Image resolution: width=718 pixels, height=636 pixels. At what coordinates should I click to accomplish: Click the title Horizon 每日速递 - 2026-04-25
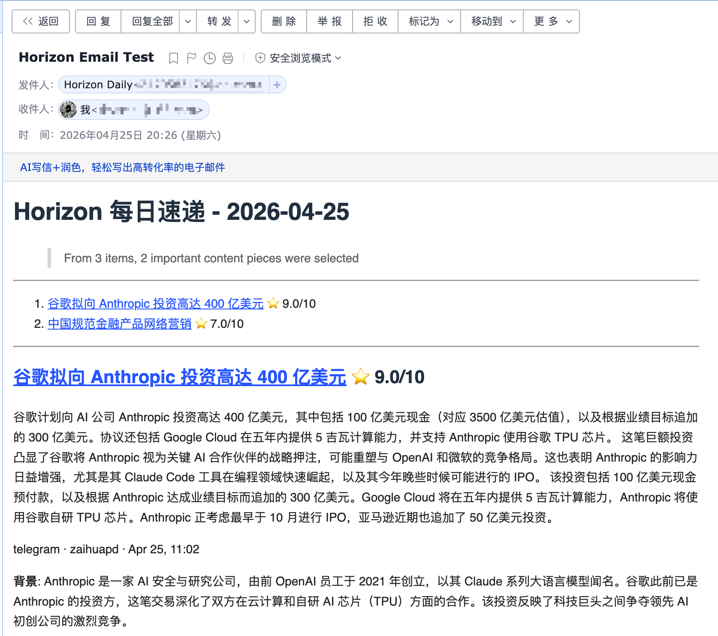point(181,211)
